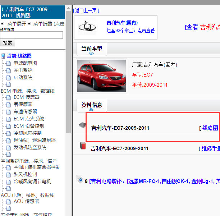The width and height of the screenshot is (220, 216).
Task: Open the 发动机防盗系统 tree item
Action: pos(30,147)
